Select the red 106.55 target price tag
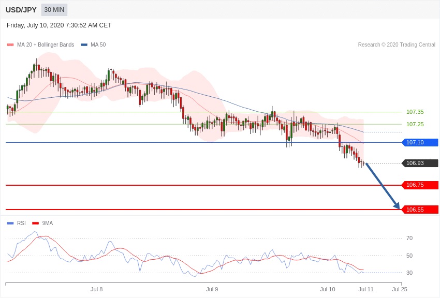The image size is (440, 298). tap(420, 210)
